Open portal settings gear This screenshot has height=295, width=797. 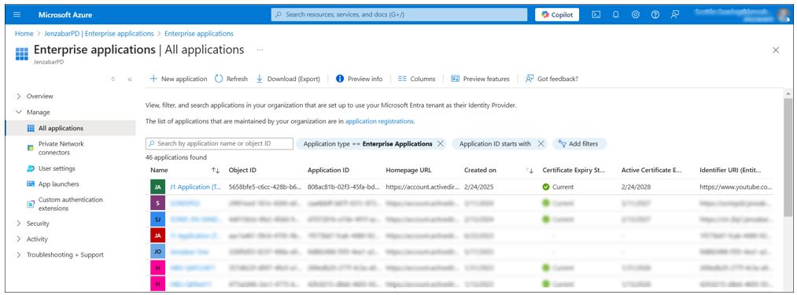pos(636,15)
